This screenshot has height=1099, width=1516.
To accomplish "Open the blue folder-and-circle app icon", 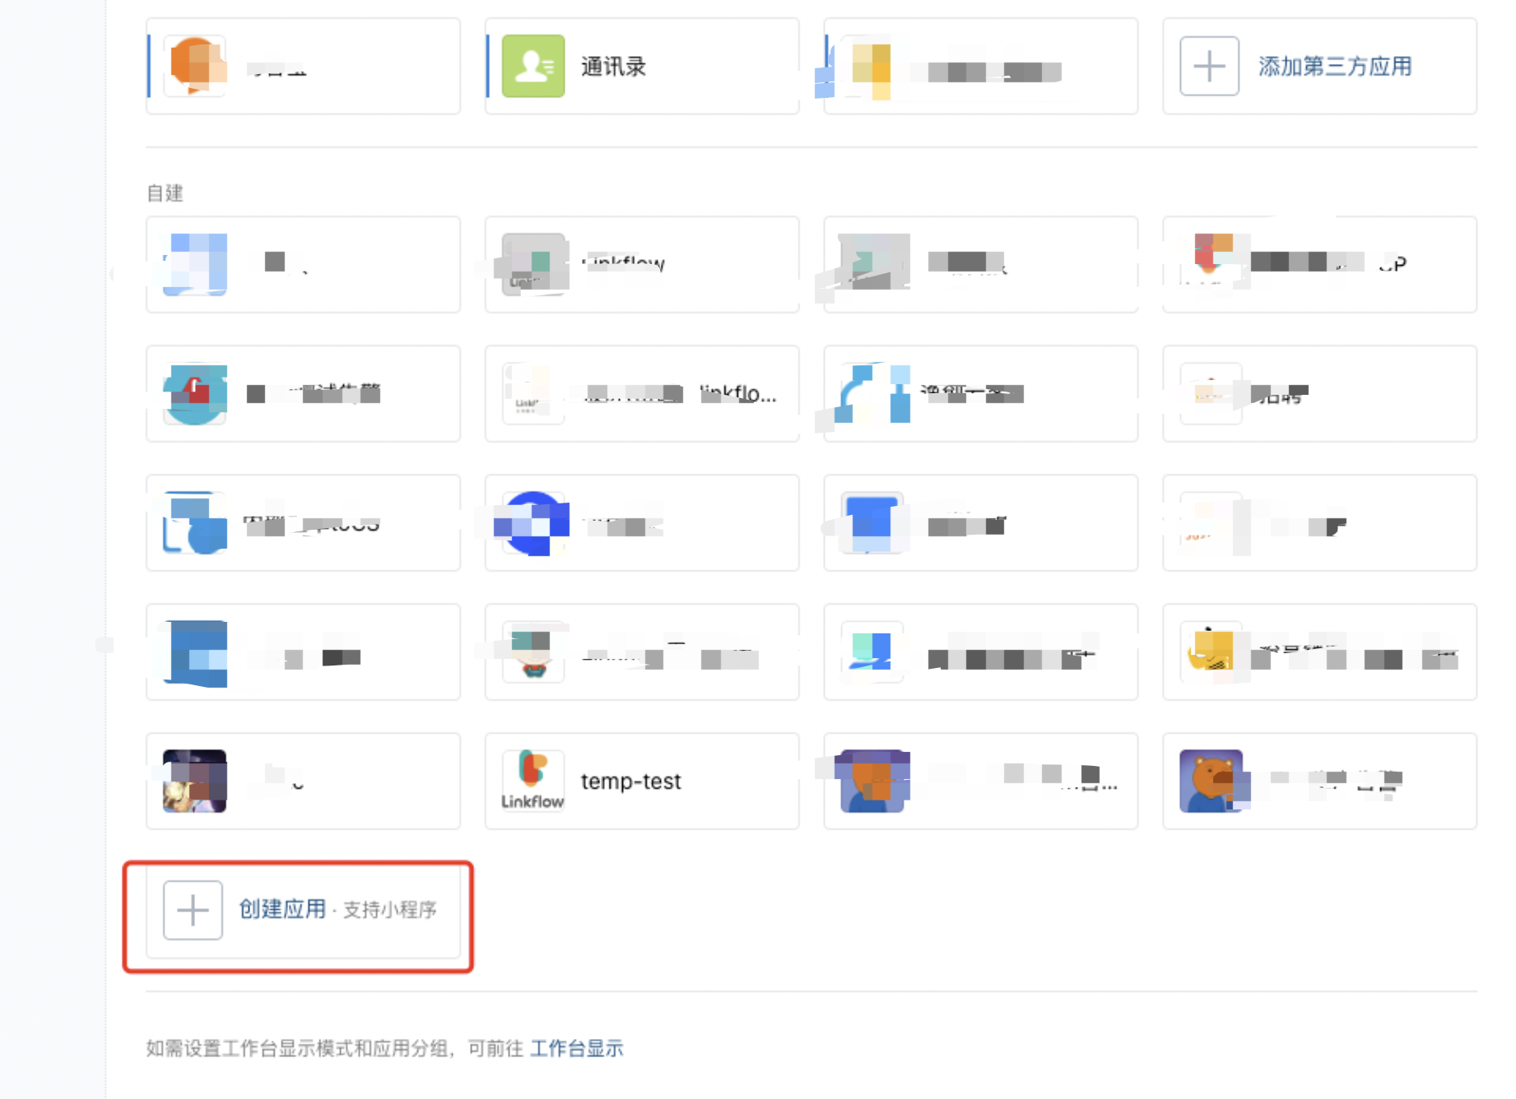I will coord(195,522).
